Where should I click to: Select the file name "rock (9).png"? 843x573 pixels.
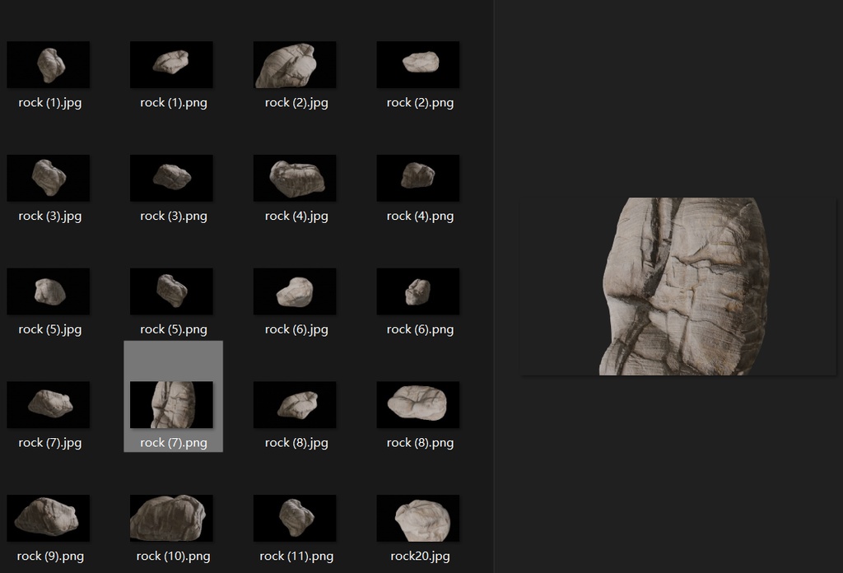point(50,557)
